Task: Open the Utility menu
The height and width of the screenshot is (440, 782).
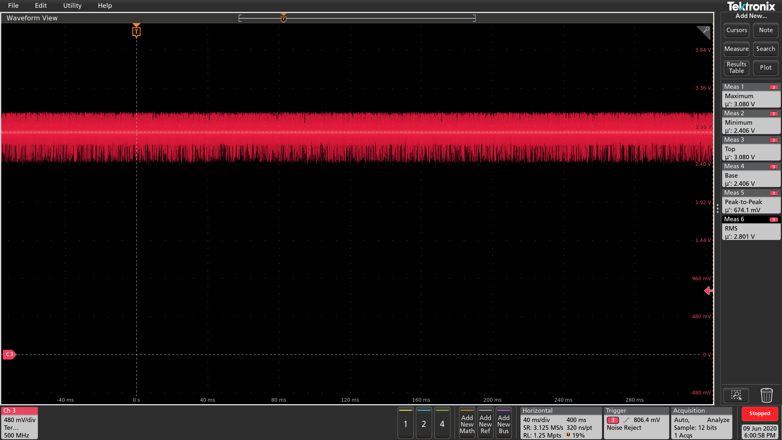Action: coord(72,6)
